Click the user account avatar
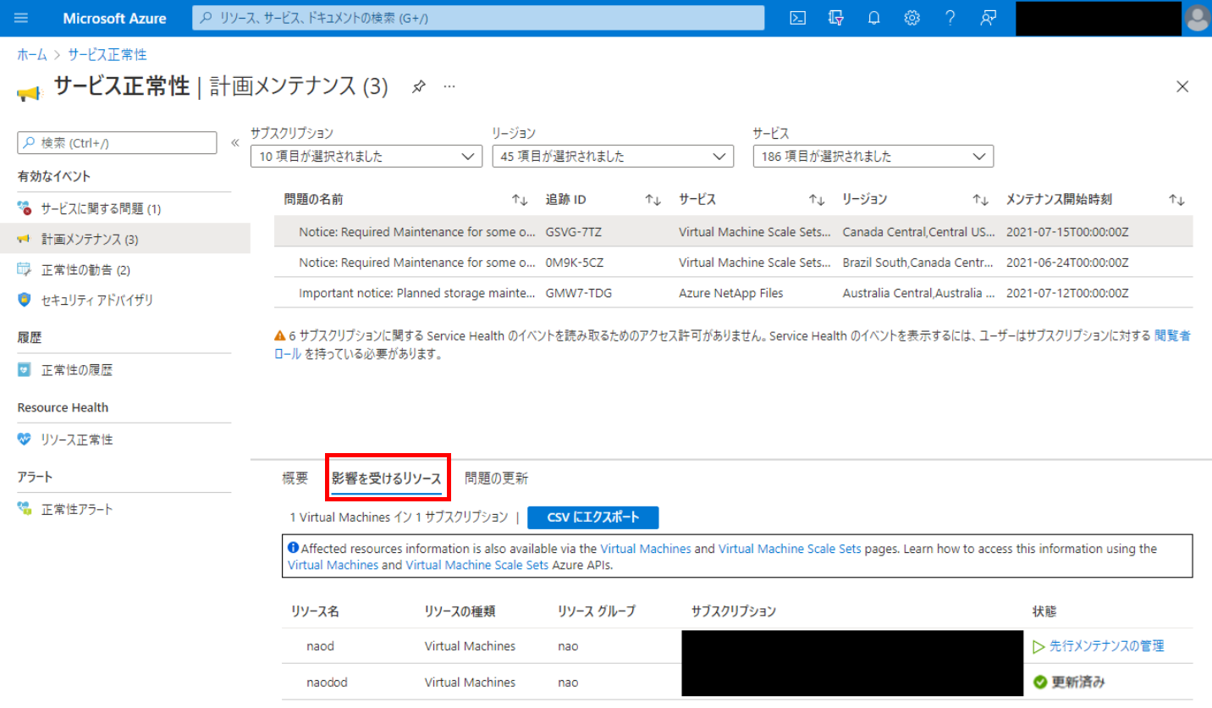This screenshot has width=1212, height=708. 1198,18
